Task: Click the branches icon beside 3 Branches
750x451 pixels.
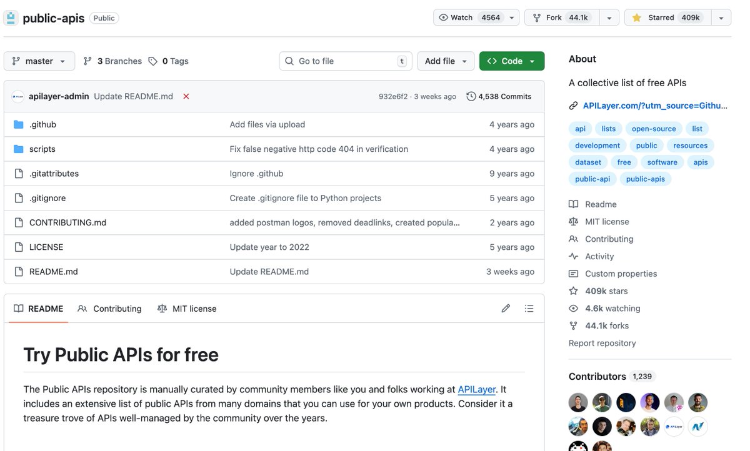Action: click(88, 61)
